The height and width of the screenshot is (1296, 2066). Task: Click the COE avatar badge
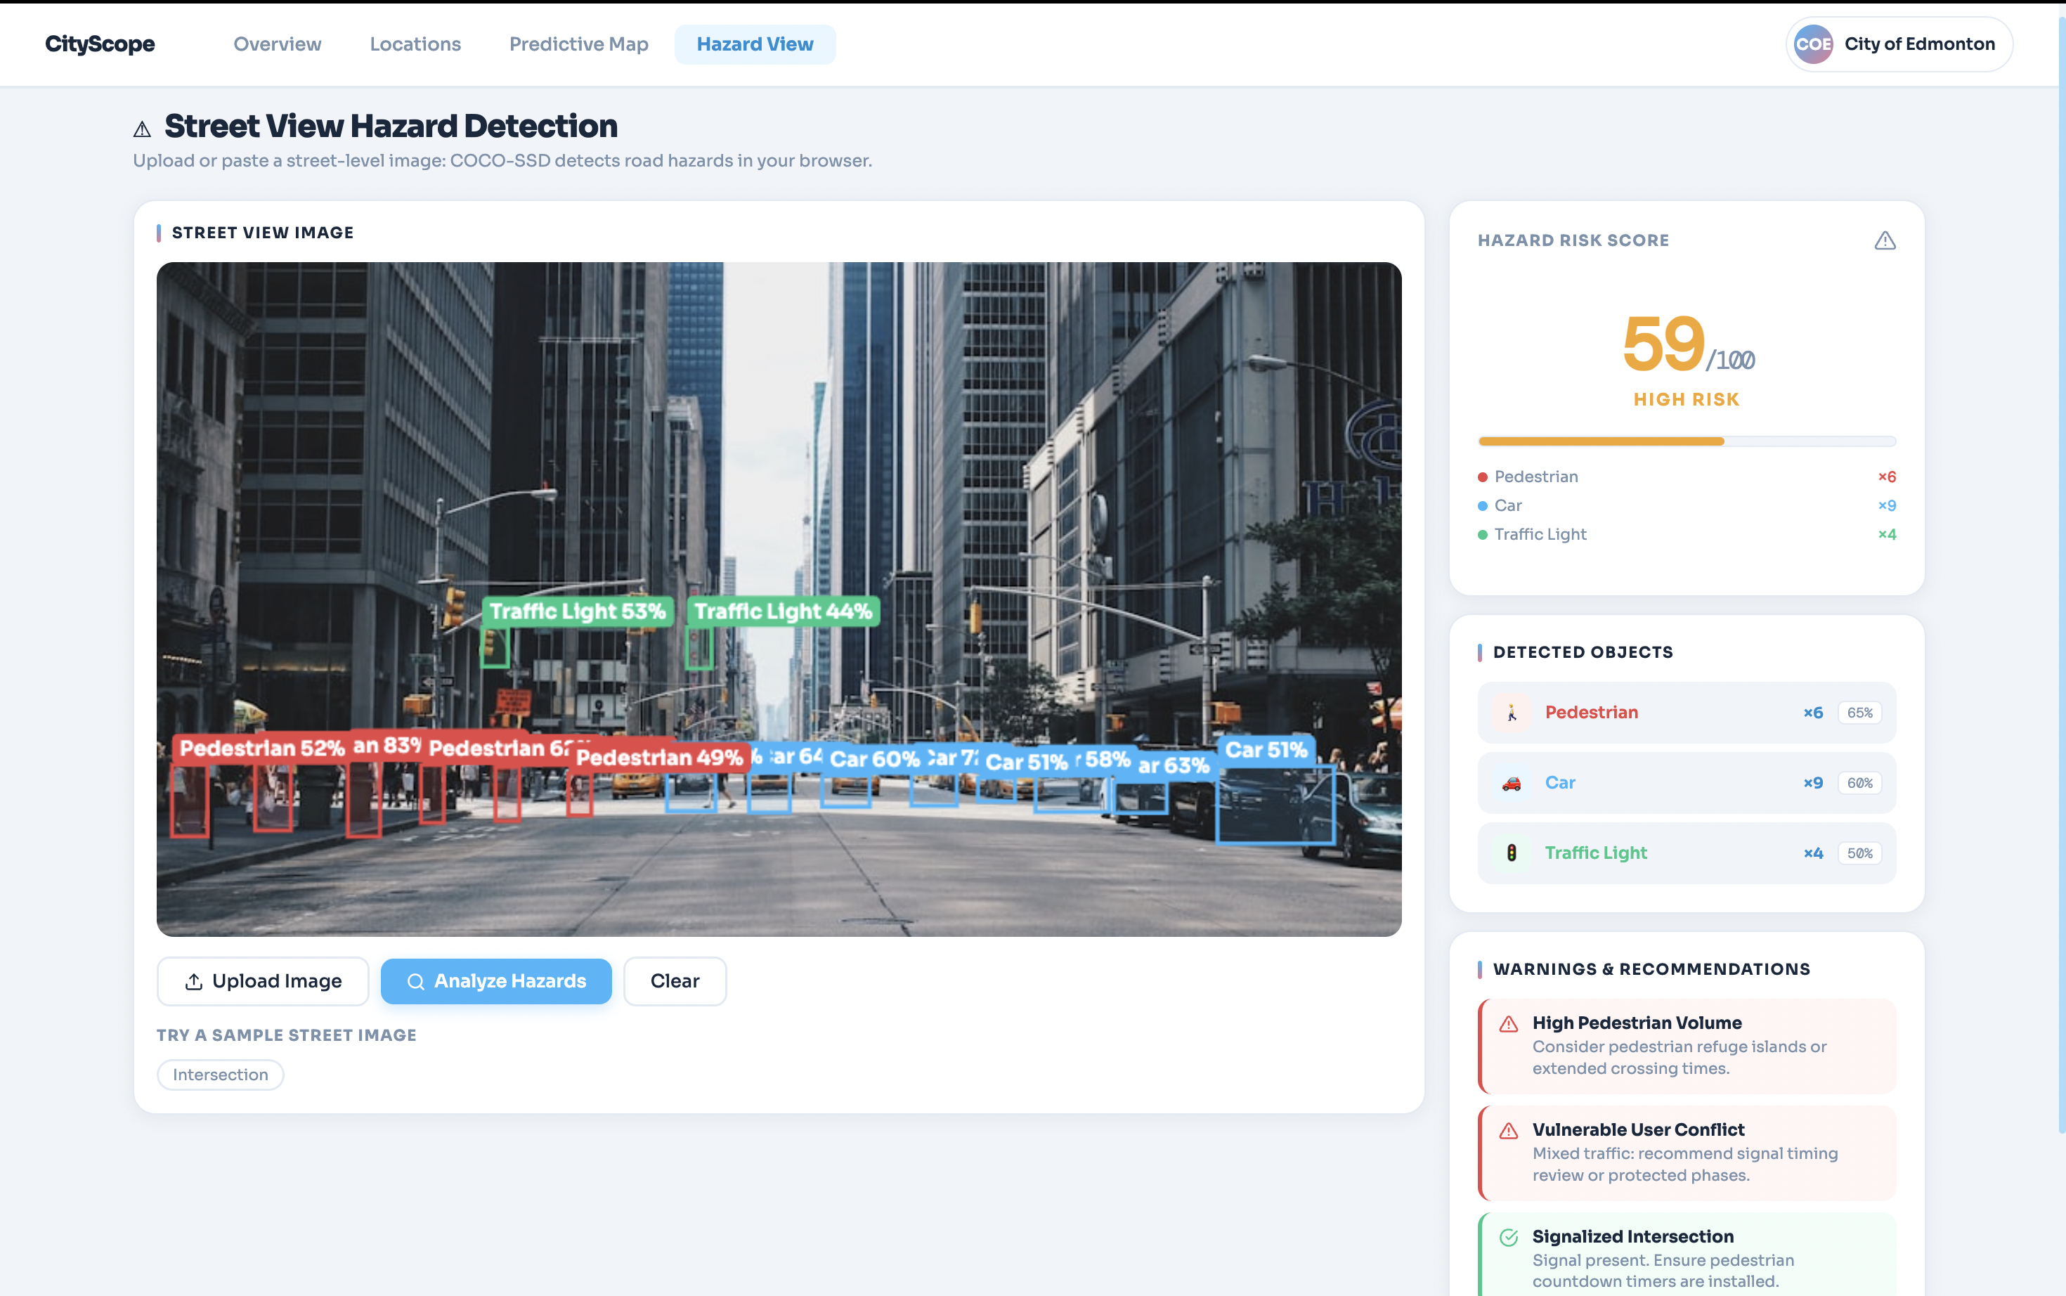1813,44
